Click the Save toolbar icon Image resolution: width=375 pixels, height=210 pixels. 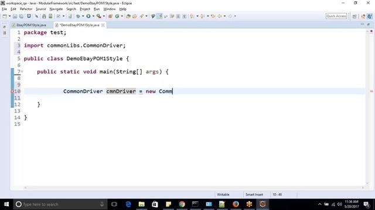click(15, 16)
